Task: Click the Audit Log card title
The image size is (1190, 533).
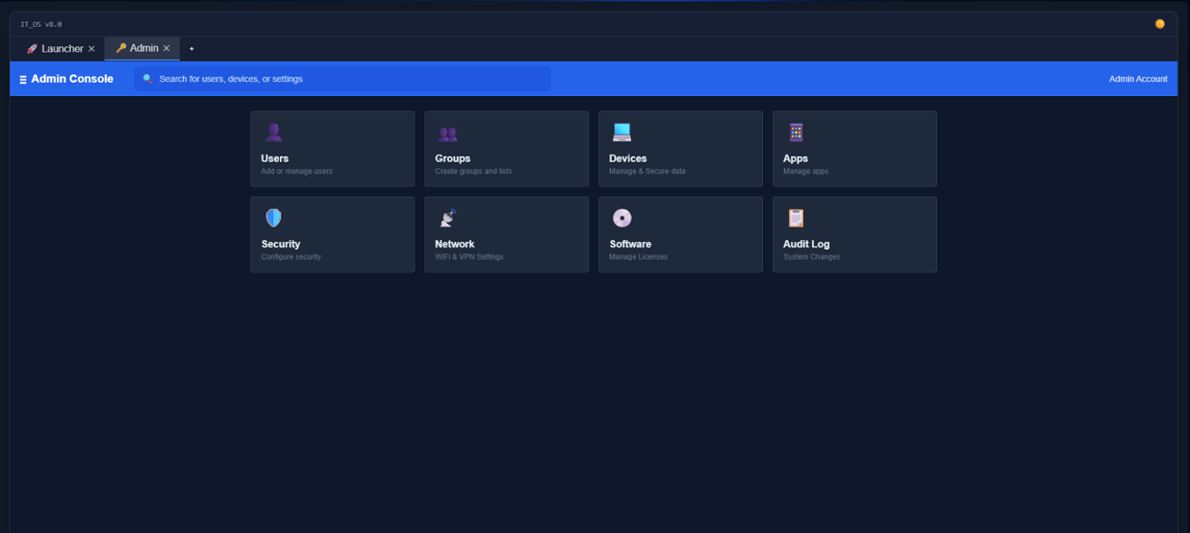Action: 806,244
